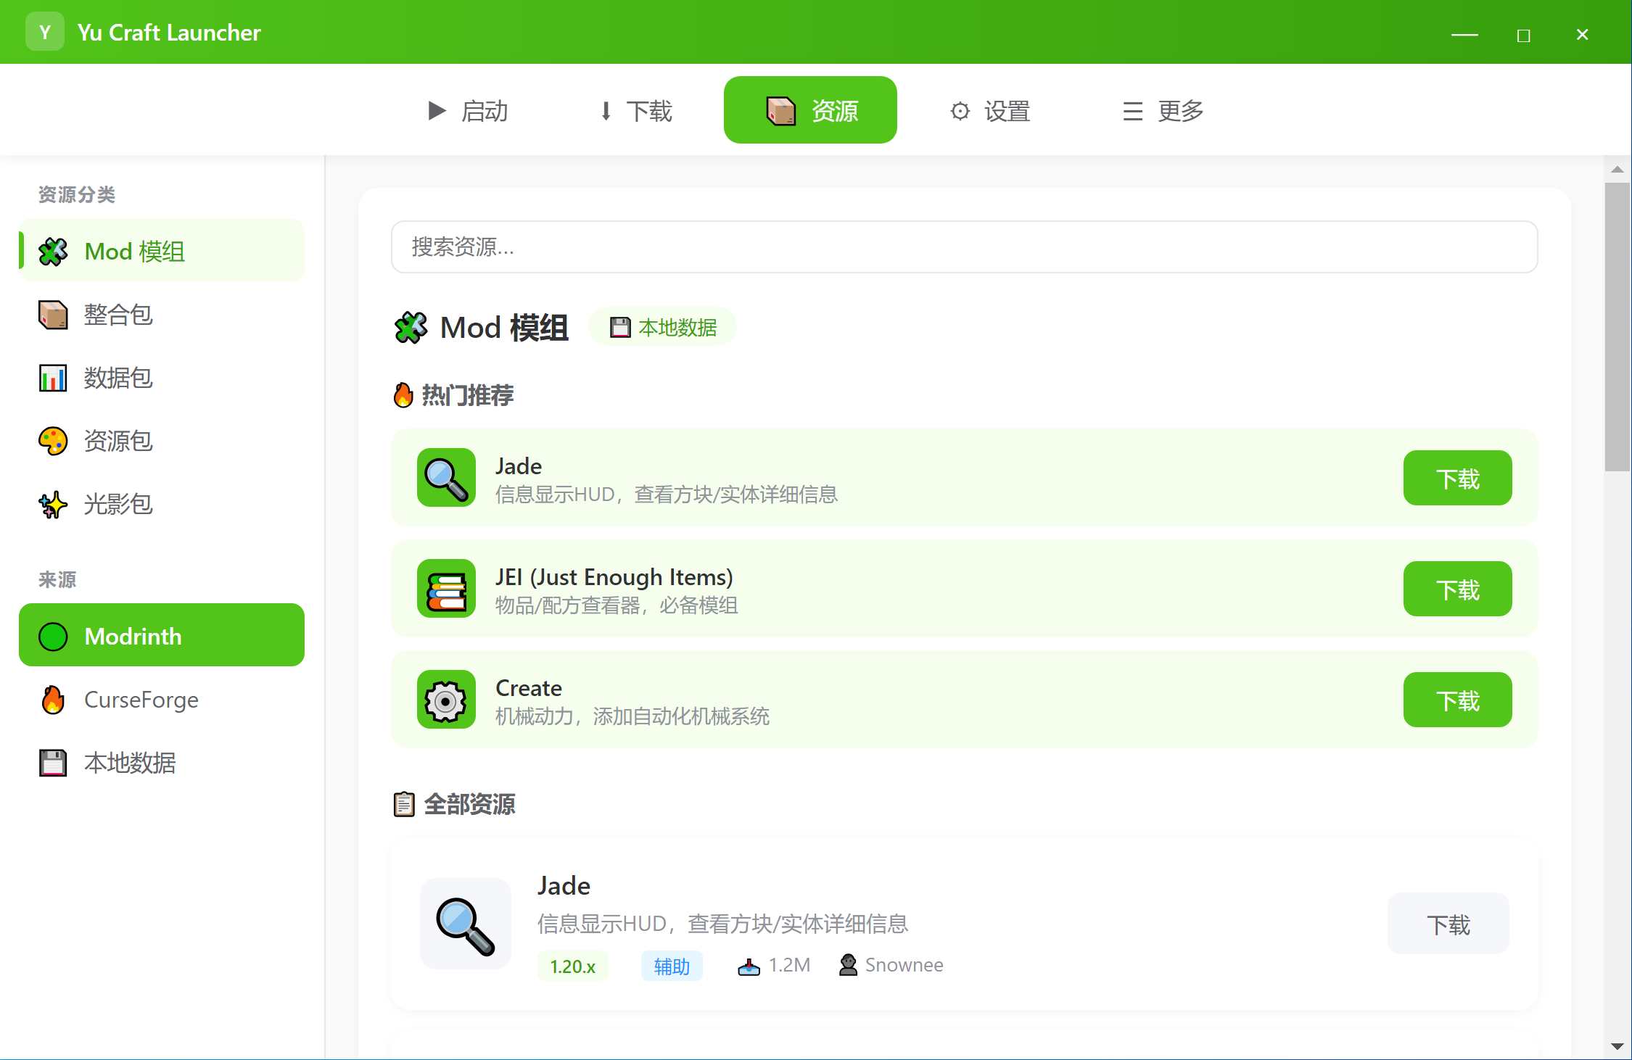The height and width of the screenshot is (1060, 1632).
Task: Click the author icon beside Snownee
Action: click(848, 965)
